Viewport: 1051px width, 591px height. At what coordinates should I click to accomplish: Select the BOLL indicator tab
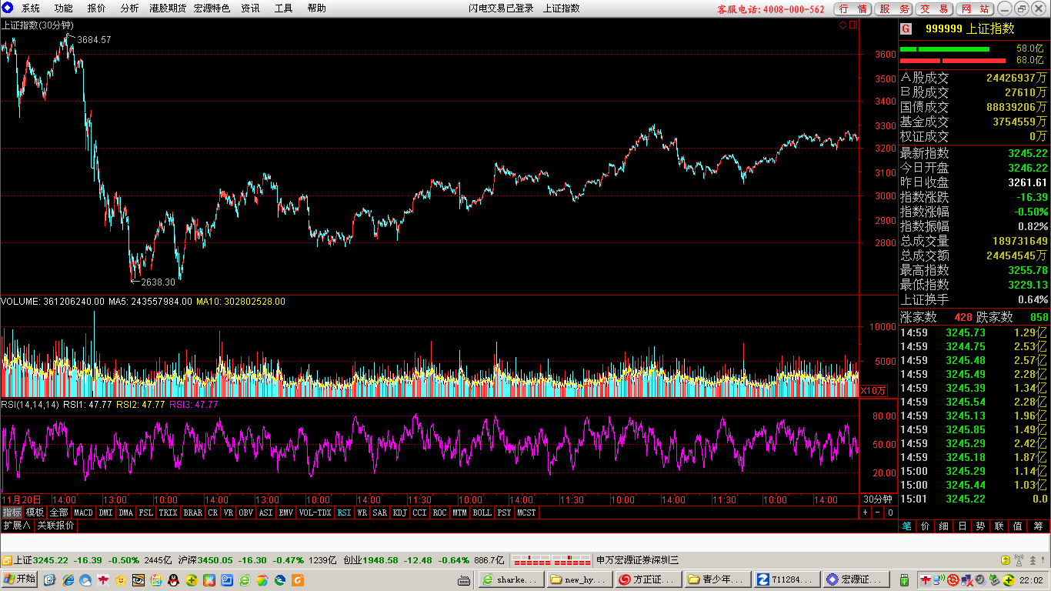click(482, 512)
